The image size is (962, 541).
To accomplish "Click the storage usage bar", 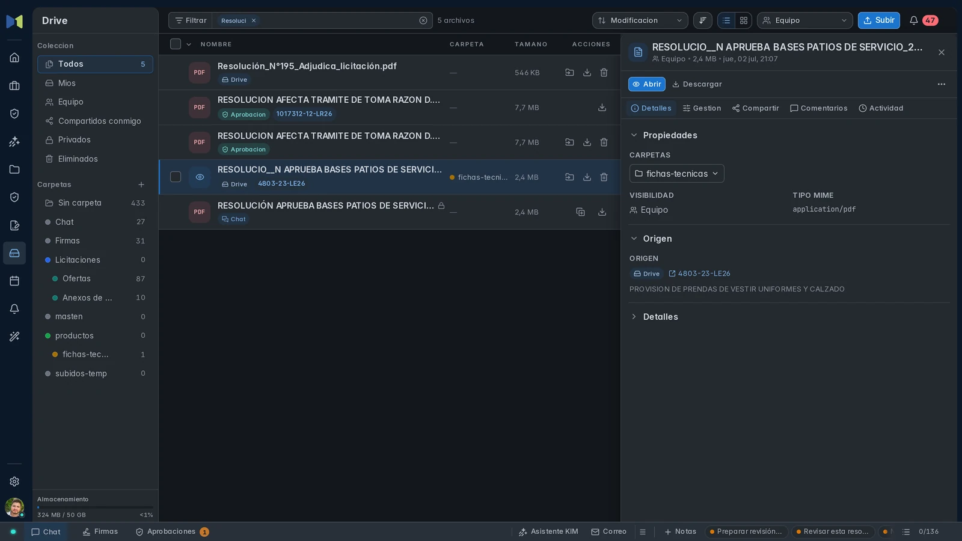I will [x=95, y=507].
